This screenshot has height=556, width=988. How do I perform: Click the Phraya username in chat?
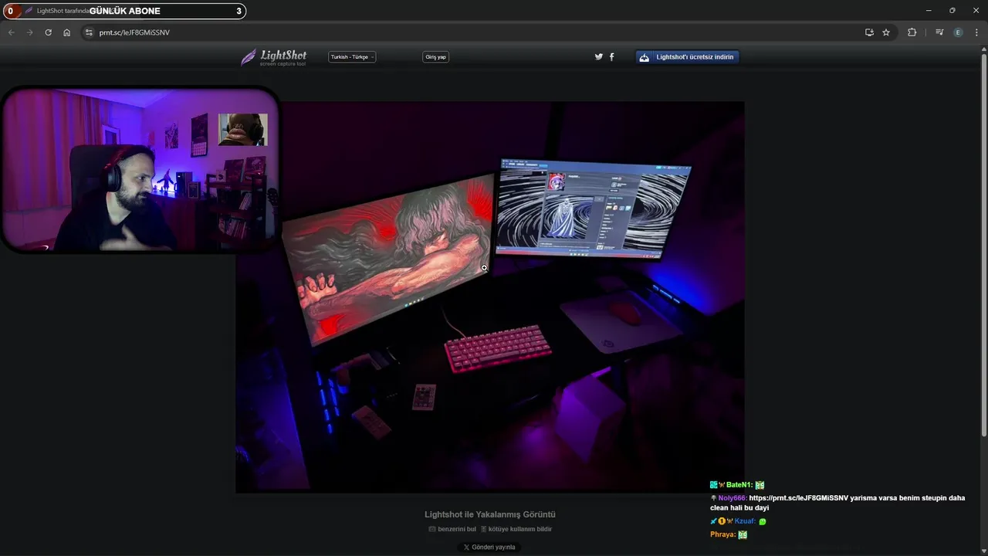click(722, 534)
